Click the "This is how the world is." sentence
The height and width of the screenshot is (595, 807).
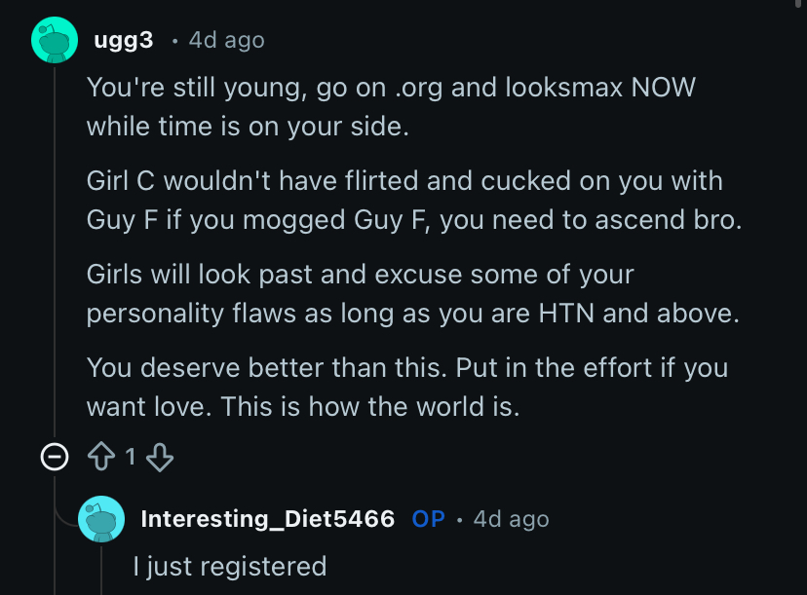point(370,406)
